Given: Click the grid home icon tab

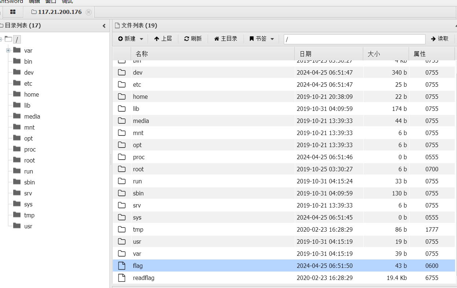Looking at the screenshot, I should click(13, 12).
